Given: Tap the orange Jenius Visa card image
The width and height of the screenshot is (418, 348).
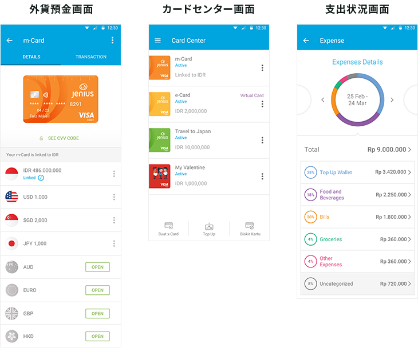Looking at the screenshot, I should click(61, 99).
